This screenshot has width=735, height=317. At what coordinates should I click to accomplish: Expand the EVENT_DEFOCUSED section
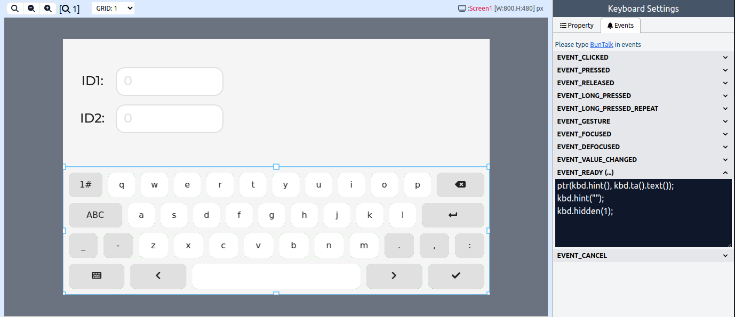point(642,147)
